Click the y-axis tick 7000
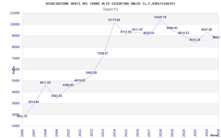 click(15, 58)
